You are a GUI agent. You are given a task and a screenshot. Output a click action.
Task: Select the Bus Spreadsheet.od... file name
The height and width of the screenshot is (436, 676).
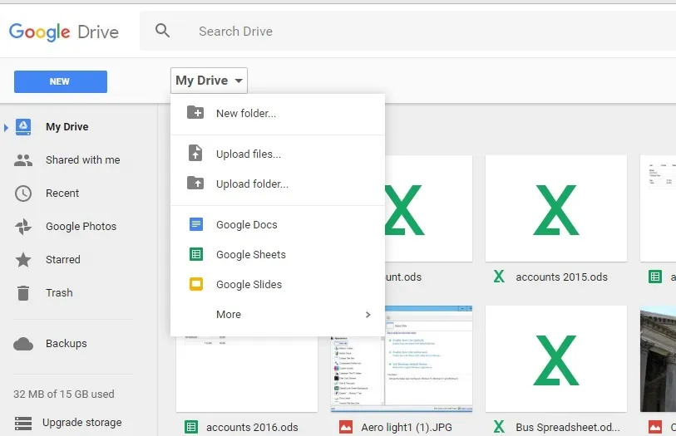click(568, 428)
